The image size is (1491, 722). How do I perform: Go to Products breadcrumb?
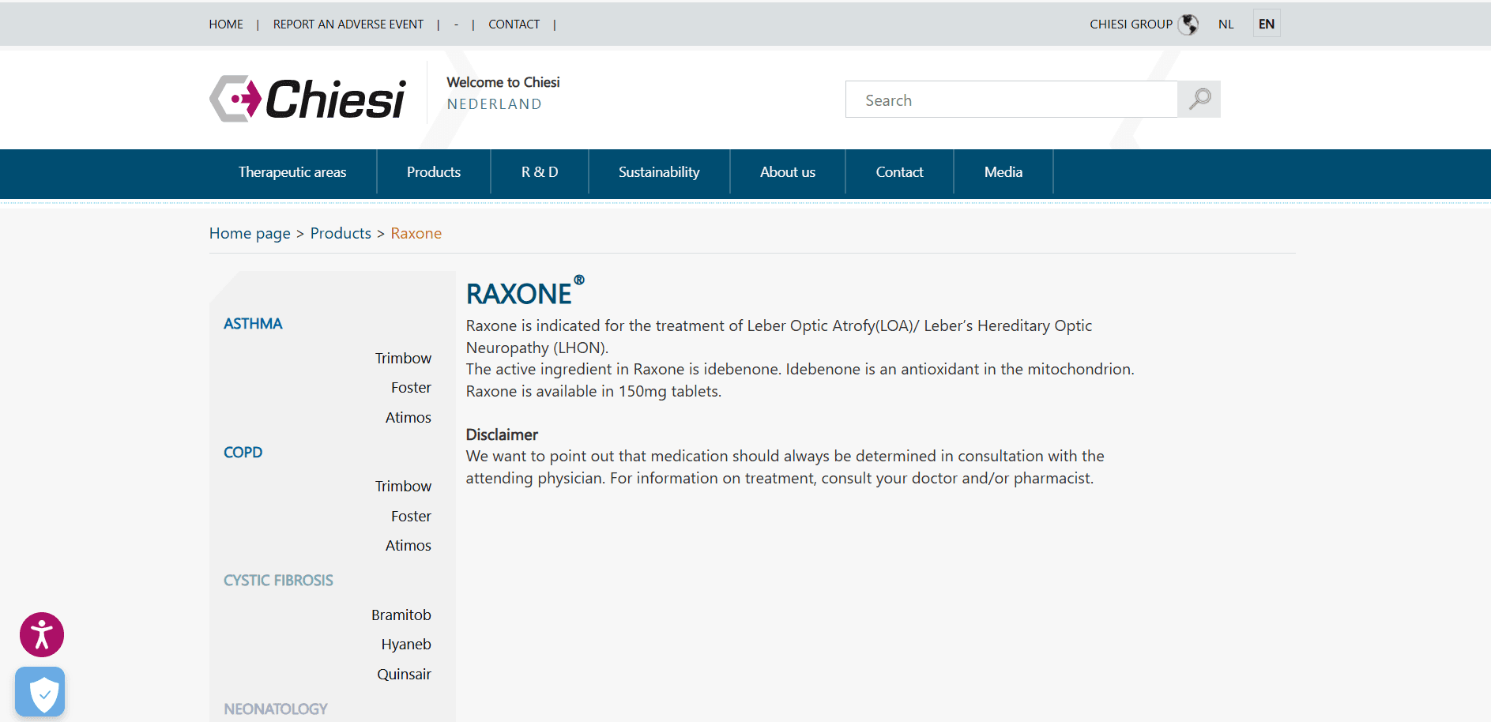341,234
